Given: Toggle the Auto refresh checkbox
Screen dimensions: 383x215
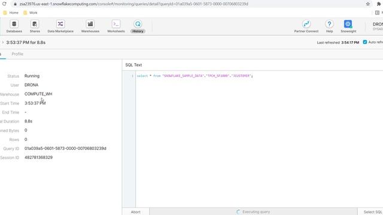Looking at the screenshot, I should pyautogui.click(x=365, y=42).
